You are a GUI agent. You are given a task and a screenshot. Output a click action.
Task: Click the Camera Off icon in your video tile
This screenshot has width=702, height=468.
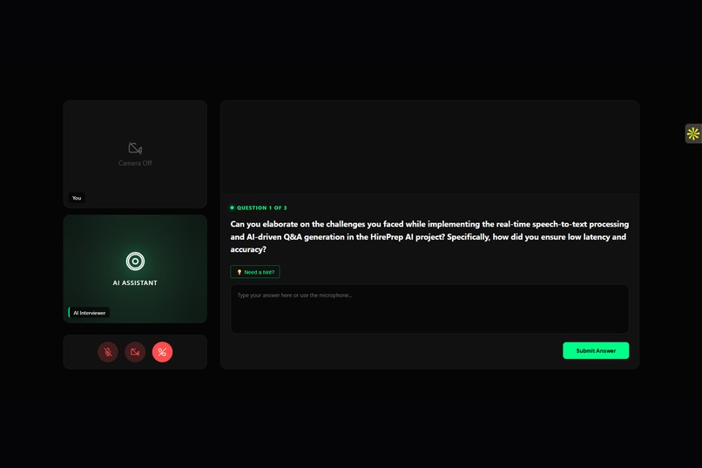(x=135, y=148)
